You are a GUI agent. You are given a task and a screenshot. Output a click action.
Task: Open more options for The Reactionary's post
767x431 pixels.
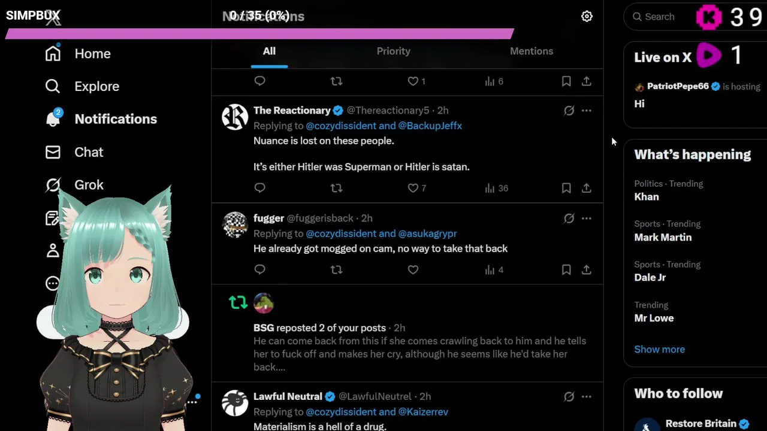pyautogui.click(x=587, y=111)
